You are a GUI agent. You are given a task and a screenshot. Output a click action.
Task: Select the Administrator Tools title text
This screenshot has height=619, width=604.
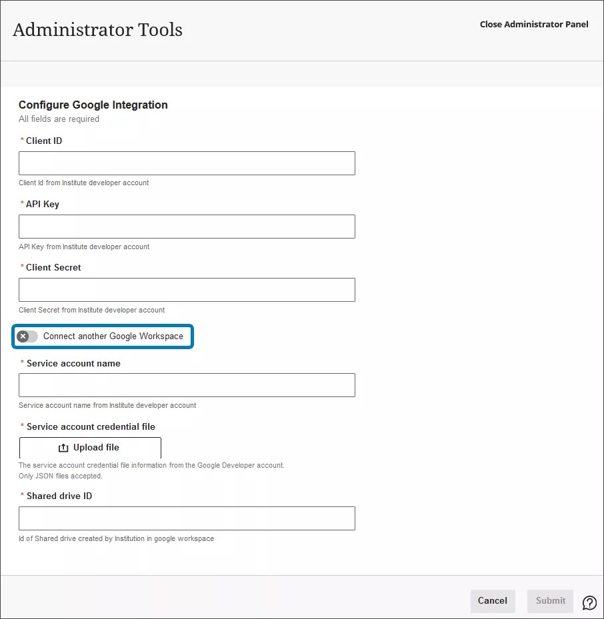click(97, 29)
